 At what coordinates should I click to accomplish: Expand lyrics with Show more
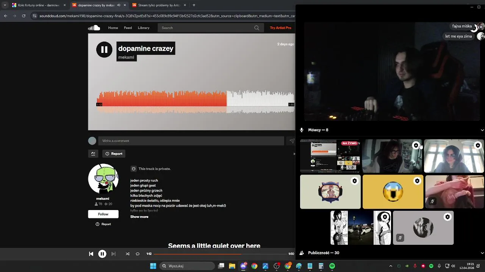pos(139,217)
